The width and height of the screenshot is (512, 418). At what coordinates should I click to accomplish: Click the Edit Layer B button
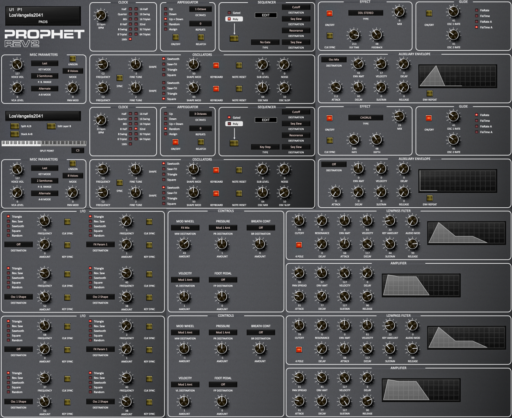[51, 126]
